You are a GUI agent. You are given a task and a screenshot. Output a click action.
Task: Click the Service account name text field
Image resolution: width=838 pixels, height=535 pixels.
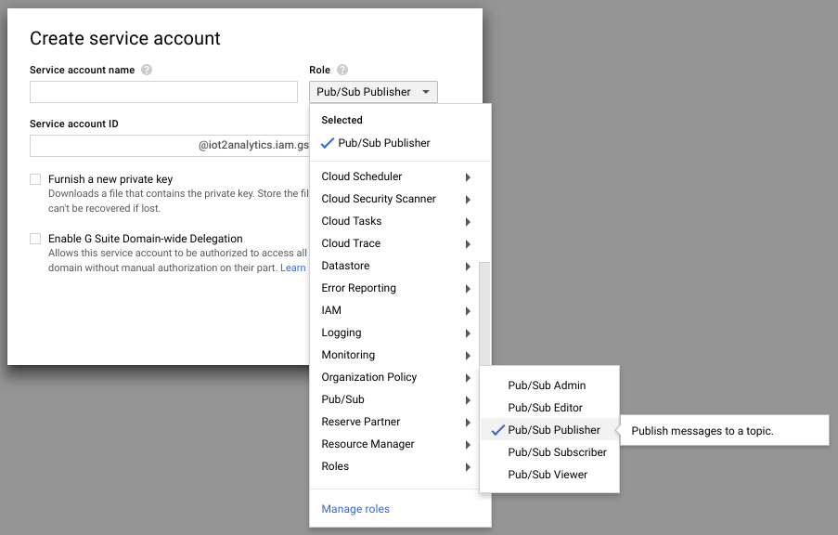coord(163,92)
